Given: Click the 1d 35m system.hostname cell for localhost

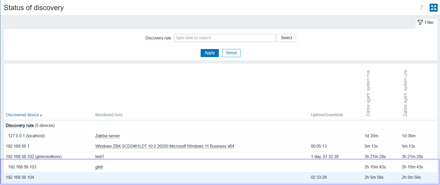Looking at the screenshot, I should [371, 136].
